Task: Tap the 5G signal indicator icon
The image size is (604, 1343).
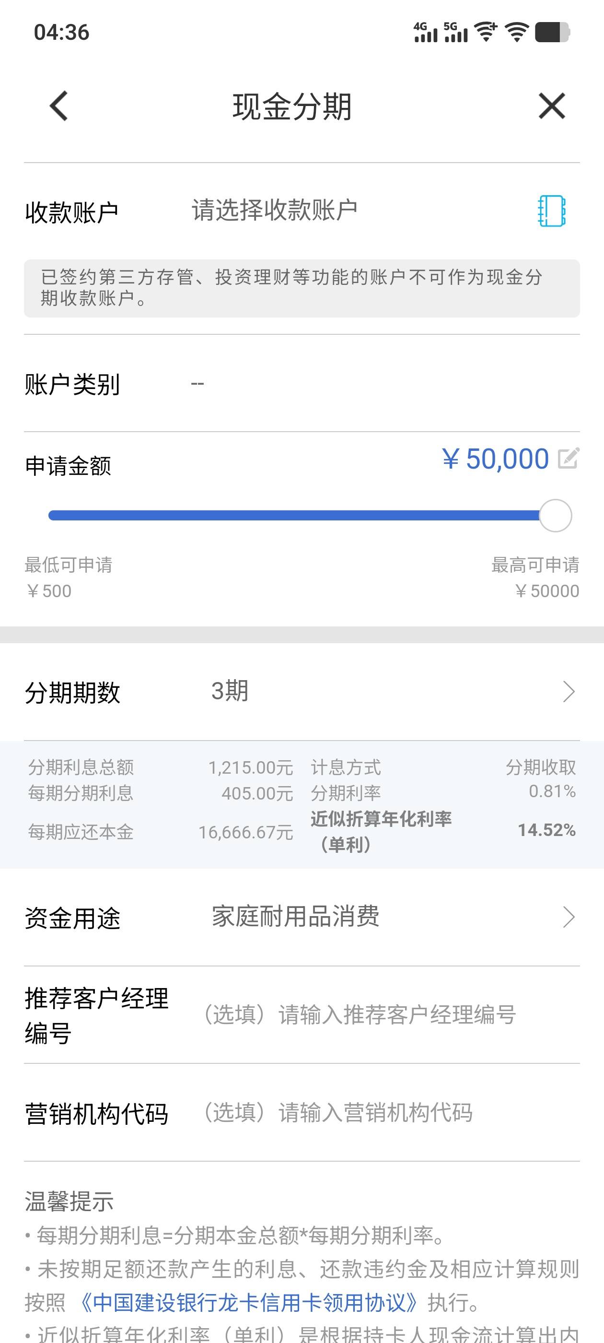Action: point(455,32)
